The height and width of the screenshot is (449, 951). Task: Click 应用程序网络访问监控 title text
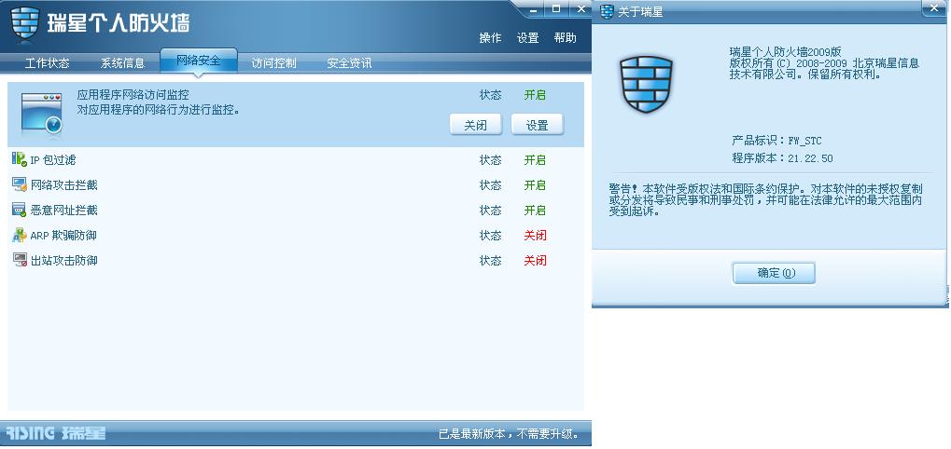tap(133, 95)
